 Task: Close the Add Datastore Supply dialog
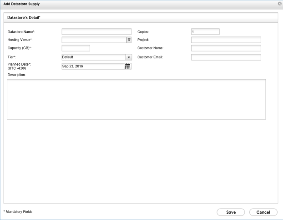click(x=279, y=4)
